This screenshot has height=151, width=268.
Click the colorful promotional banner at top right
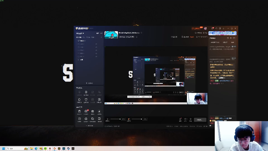(x=222, y=33)
